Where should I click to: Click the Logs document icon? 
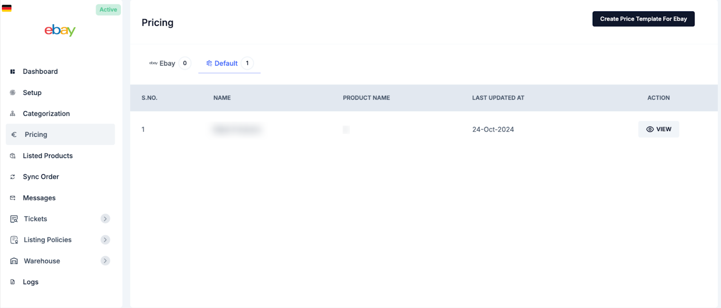[x=13, y=282]
